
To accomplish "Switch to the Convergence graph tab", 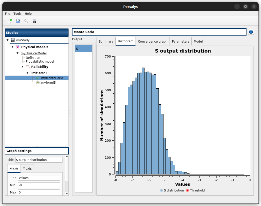I will click(x=152, y=41).
